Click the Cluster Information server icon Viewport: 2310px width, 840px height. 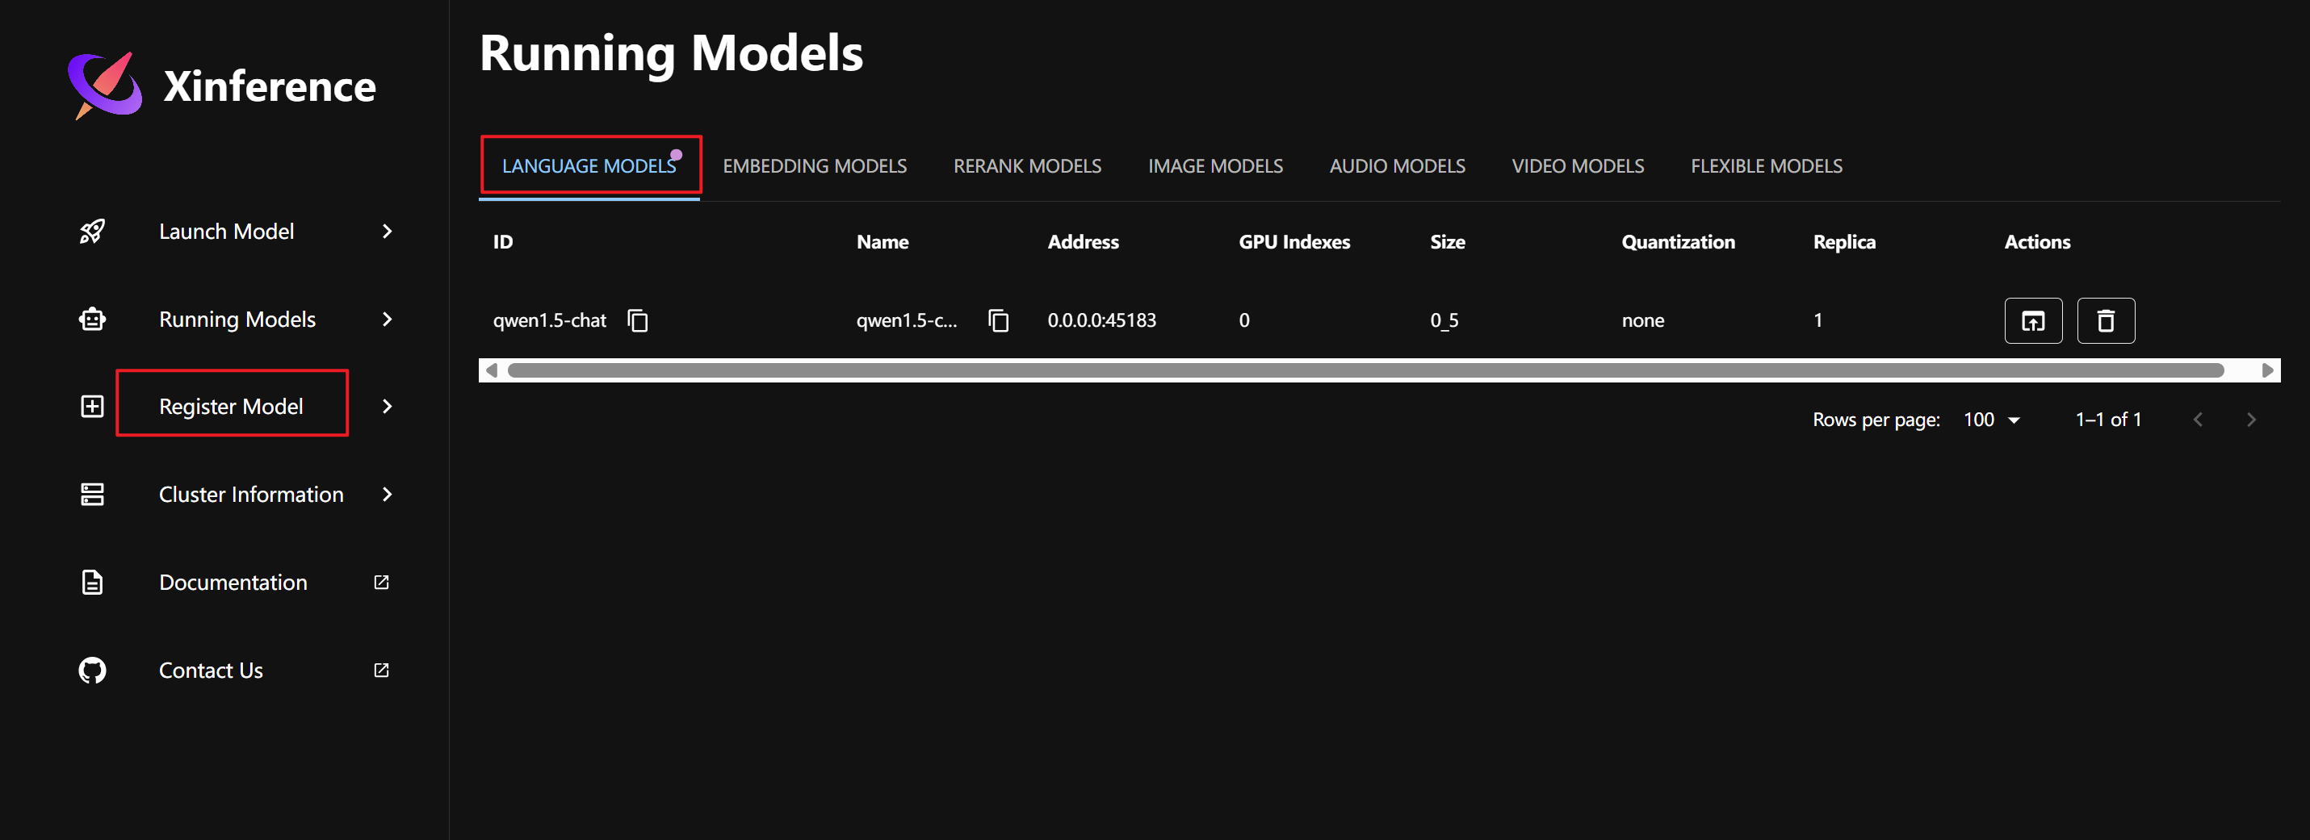pyautogui.click(x=92, y=494)
